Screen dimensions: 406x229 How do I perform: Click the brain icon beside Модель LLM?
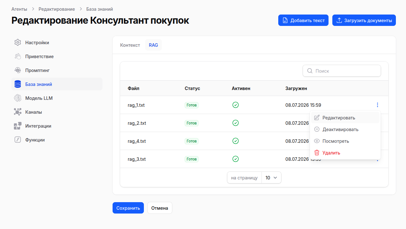click(x=18, y=98)
